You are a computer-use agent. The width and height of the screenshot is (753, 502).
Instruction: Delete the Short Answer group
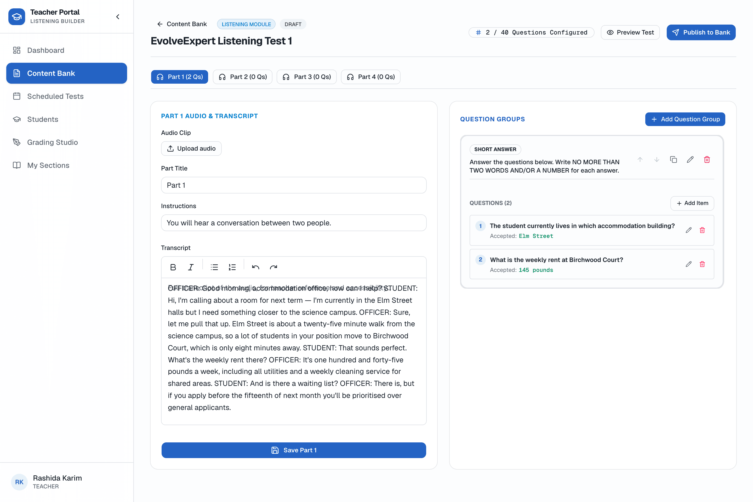pos(707,159)
